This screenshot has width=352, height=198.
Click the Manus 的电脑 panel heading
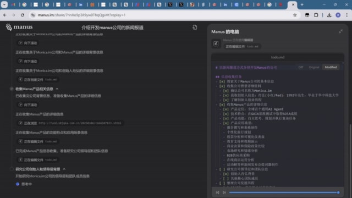pos(225,32)
